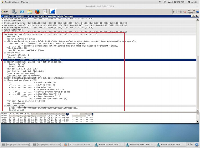Open the Places menu
Screen dimensions: 200x148
click(25, 2)
